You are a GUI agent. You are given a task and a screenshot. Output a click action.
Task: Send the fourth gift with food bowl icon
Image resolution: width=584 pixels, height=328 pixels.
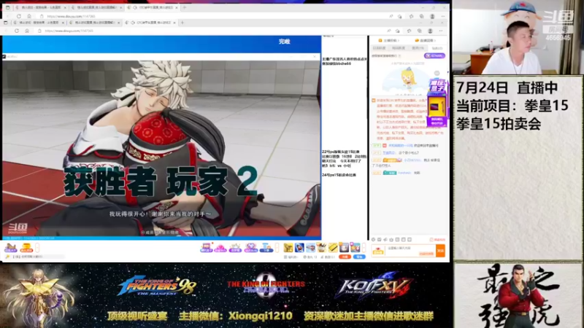click(322, 247)
